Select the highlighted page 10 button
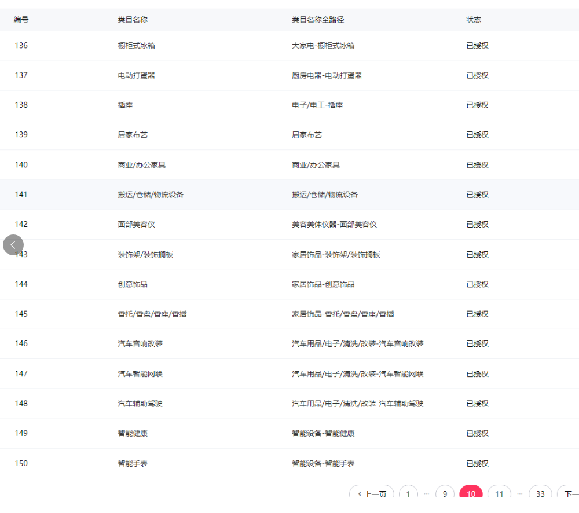 coord(471,494)
